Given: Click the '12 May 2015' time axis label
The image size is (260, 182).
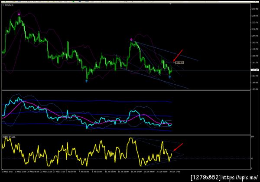Looking at the screenshot, I should (x=7, y=172).
